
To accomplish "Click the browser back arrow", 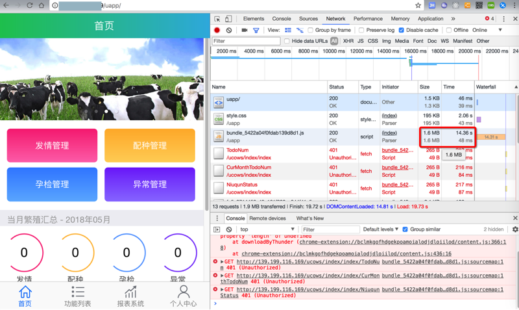I will [x=6, y=5].
